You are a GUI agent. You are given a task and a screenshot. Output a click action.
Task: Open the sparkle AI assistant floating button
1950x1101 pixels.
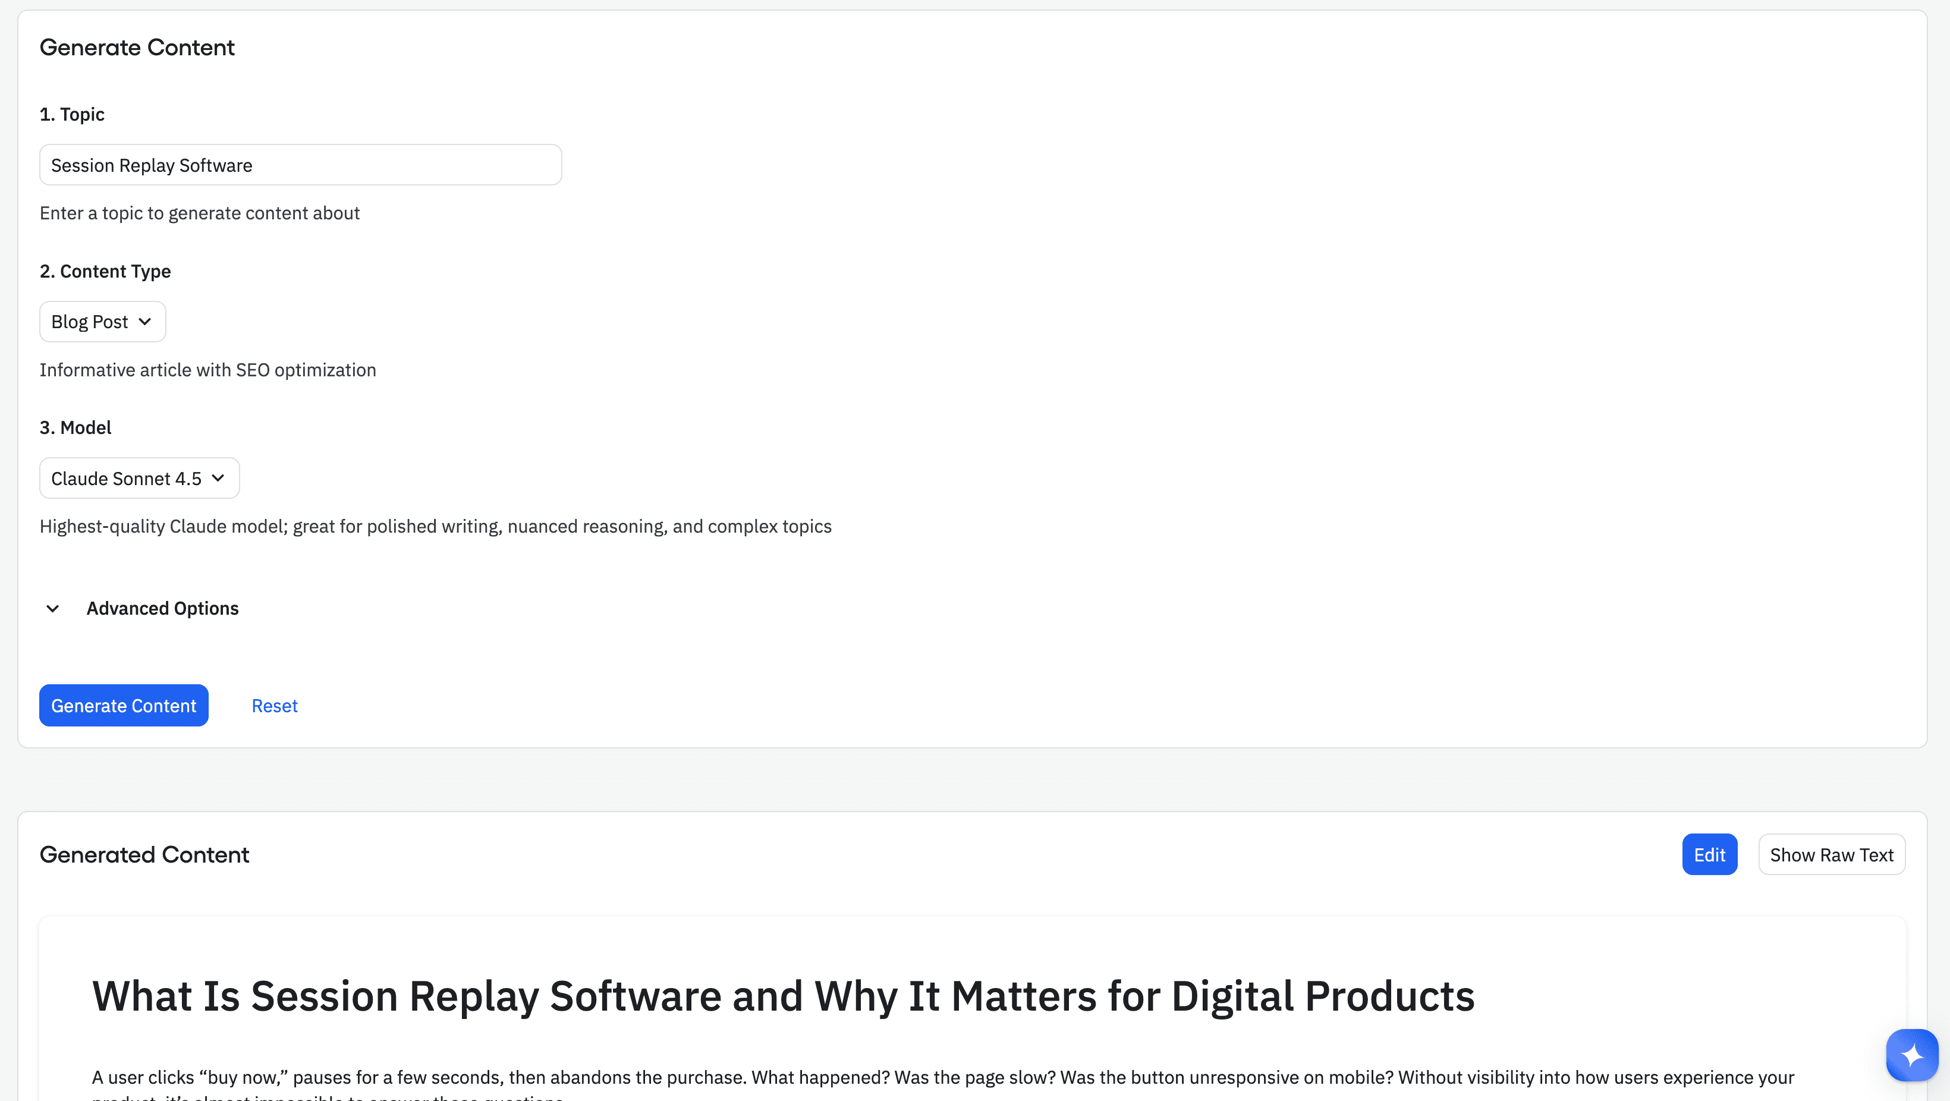[1911, 1054]
